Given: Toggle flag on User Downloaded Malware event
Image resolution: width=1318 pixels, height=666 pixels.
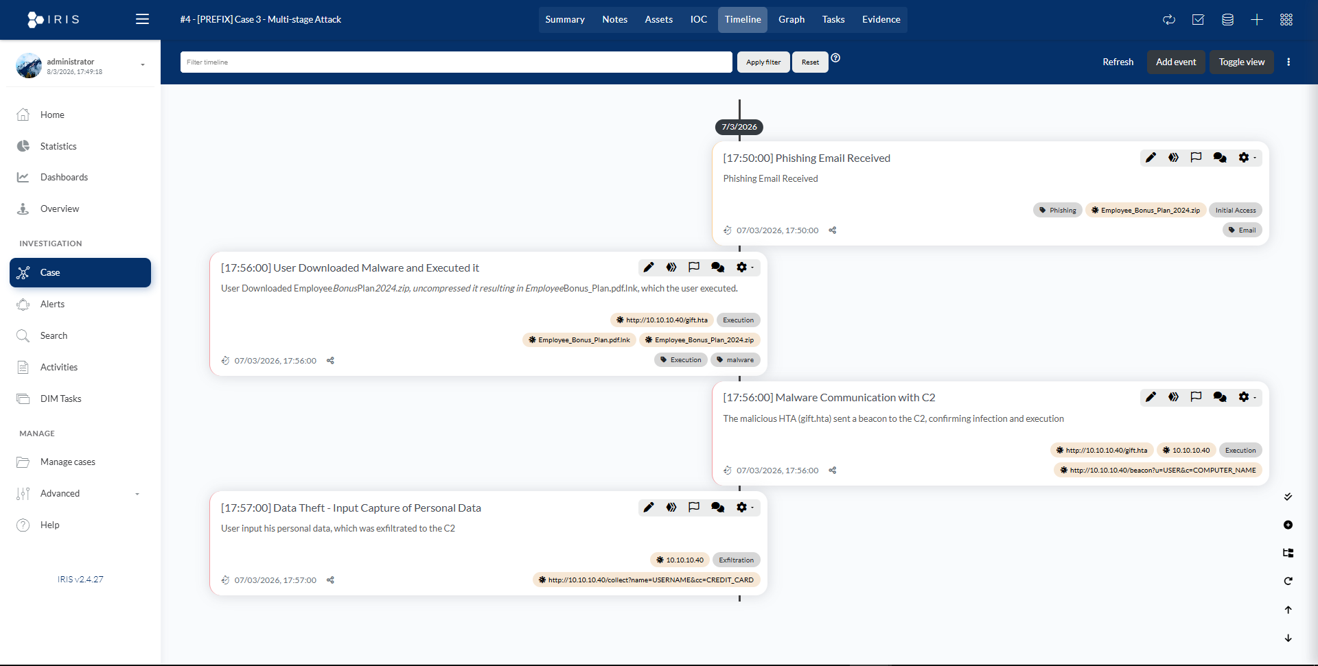Looking at the screenshot, I should pos(694,267).
